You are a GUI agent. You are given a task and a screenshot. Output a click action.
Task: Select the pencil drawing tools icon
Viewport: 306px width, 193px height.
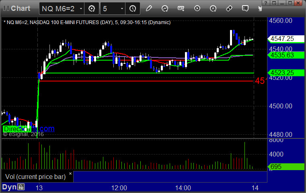[149, 8]
